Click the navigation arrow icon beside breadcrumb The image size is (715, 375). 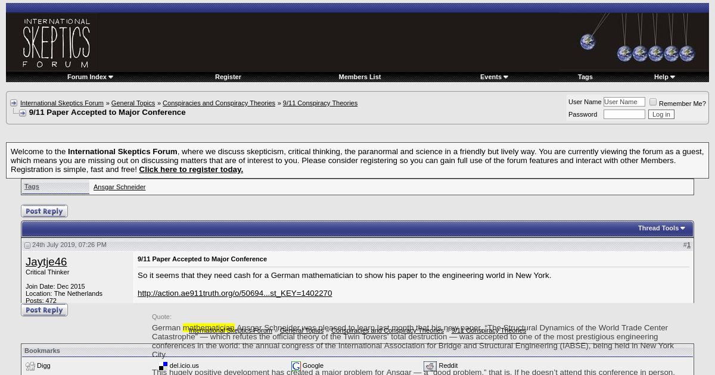click(14, 103)
